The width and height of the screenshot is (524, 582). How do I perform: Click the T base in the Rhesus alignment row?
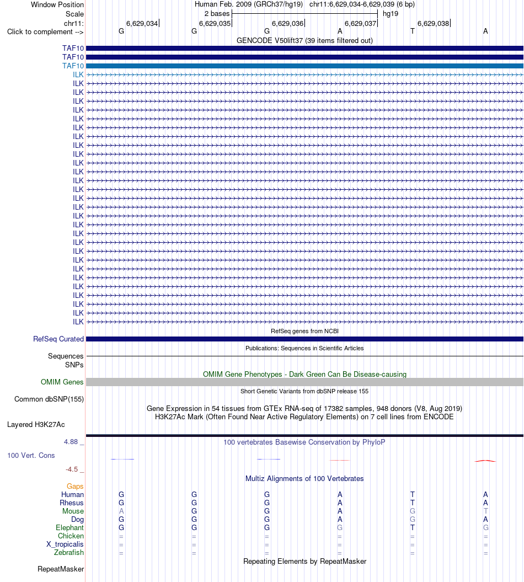tap(412, 503)
